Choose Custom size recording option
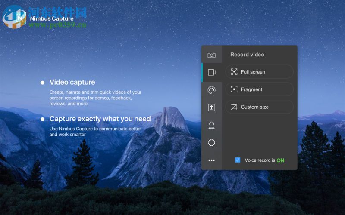This screenshot has height=215, width=345. pyautogui.click(x=260, y=107)
